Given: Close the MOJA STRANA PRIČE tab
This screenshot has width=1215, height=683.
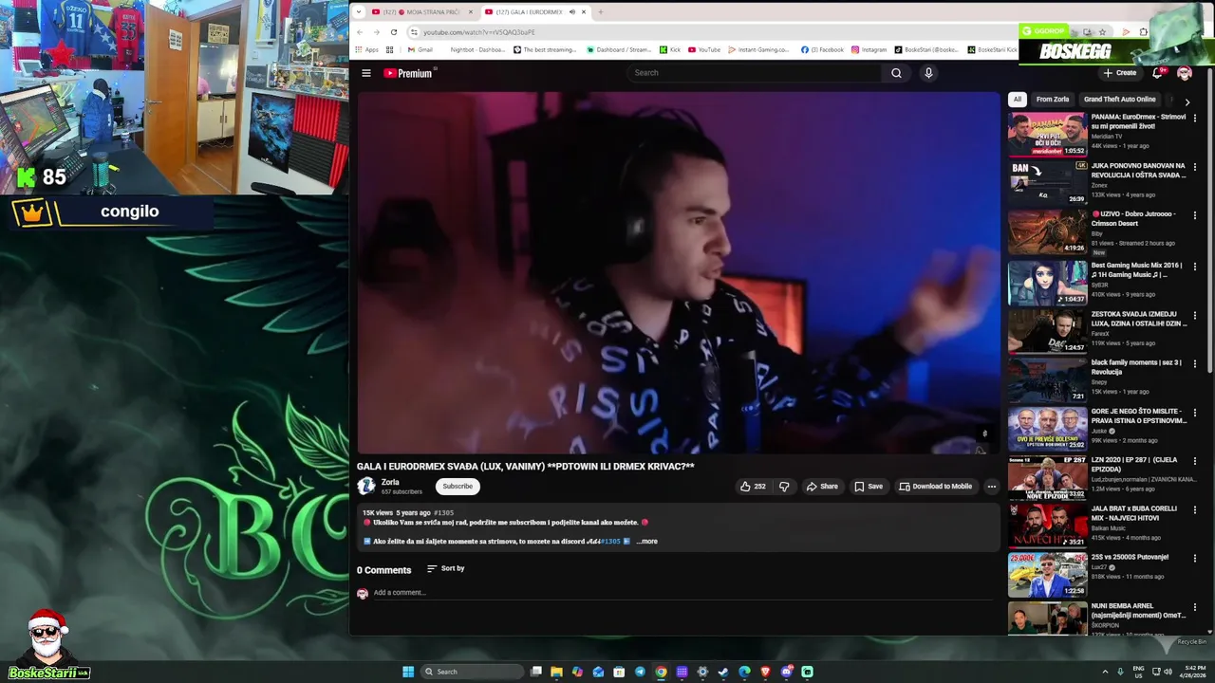Looking at the screenshot, I should (x=470, y=12).
